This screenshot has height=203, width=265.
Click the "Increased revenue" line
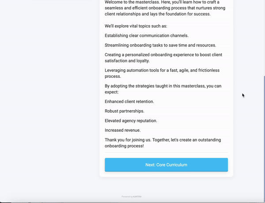click(x=122, y=130)
